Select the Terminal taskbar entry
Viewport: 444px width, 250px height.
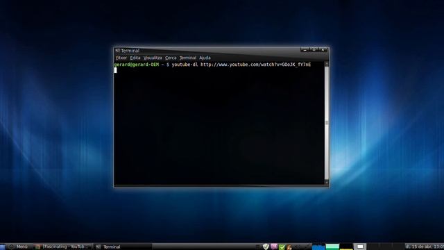click(123, 247)
